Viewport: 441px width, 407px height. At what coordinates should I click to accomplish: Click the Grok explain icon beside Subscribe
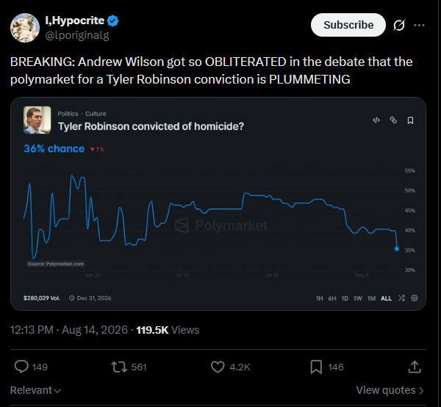click(x=399, y=25)
